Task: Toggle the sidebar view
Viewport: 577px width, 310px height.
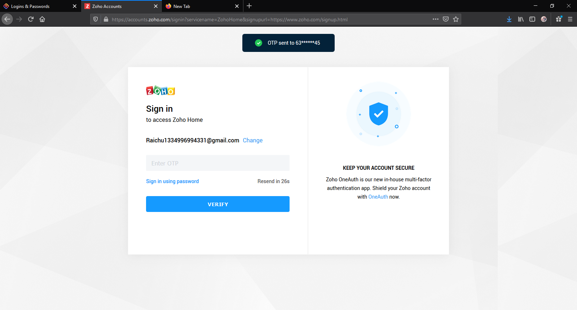Action: point(532,19)
